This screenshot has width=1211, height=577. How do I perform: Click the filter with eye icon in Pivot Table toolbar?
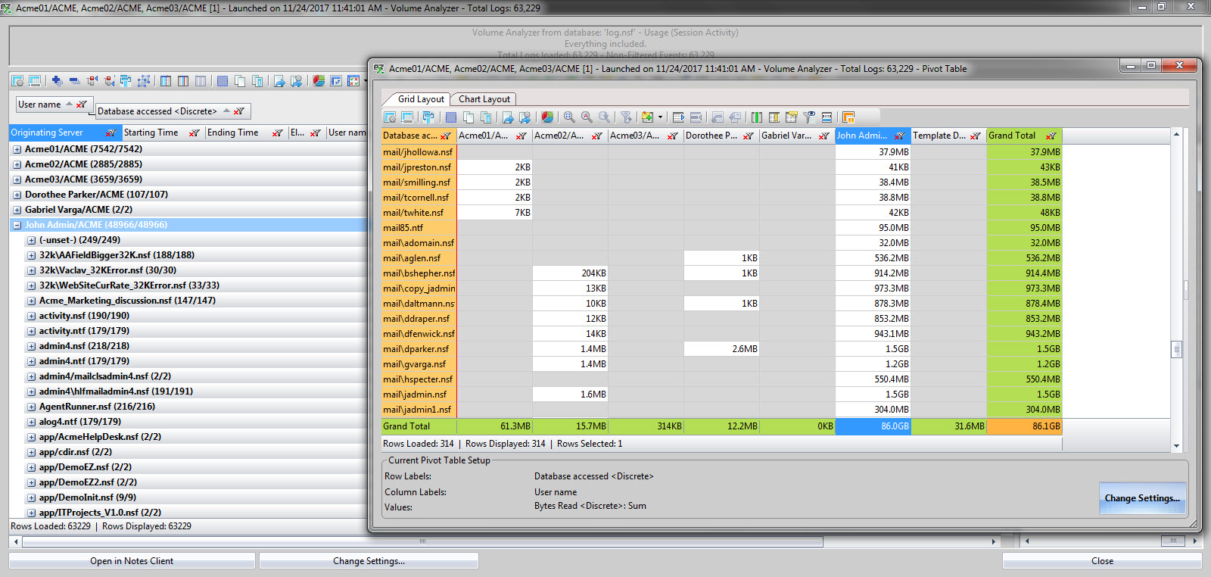809,117
